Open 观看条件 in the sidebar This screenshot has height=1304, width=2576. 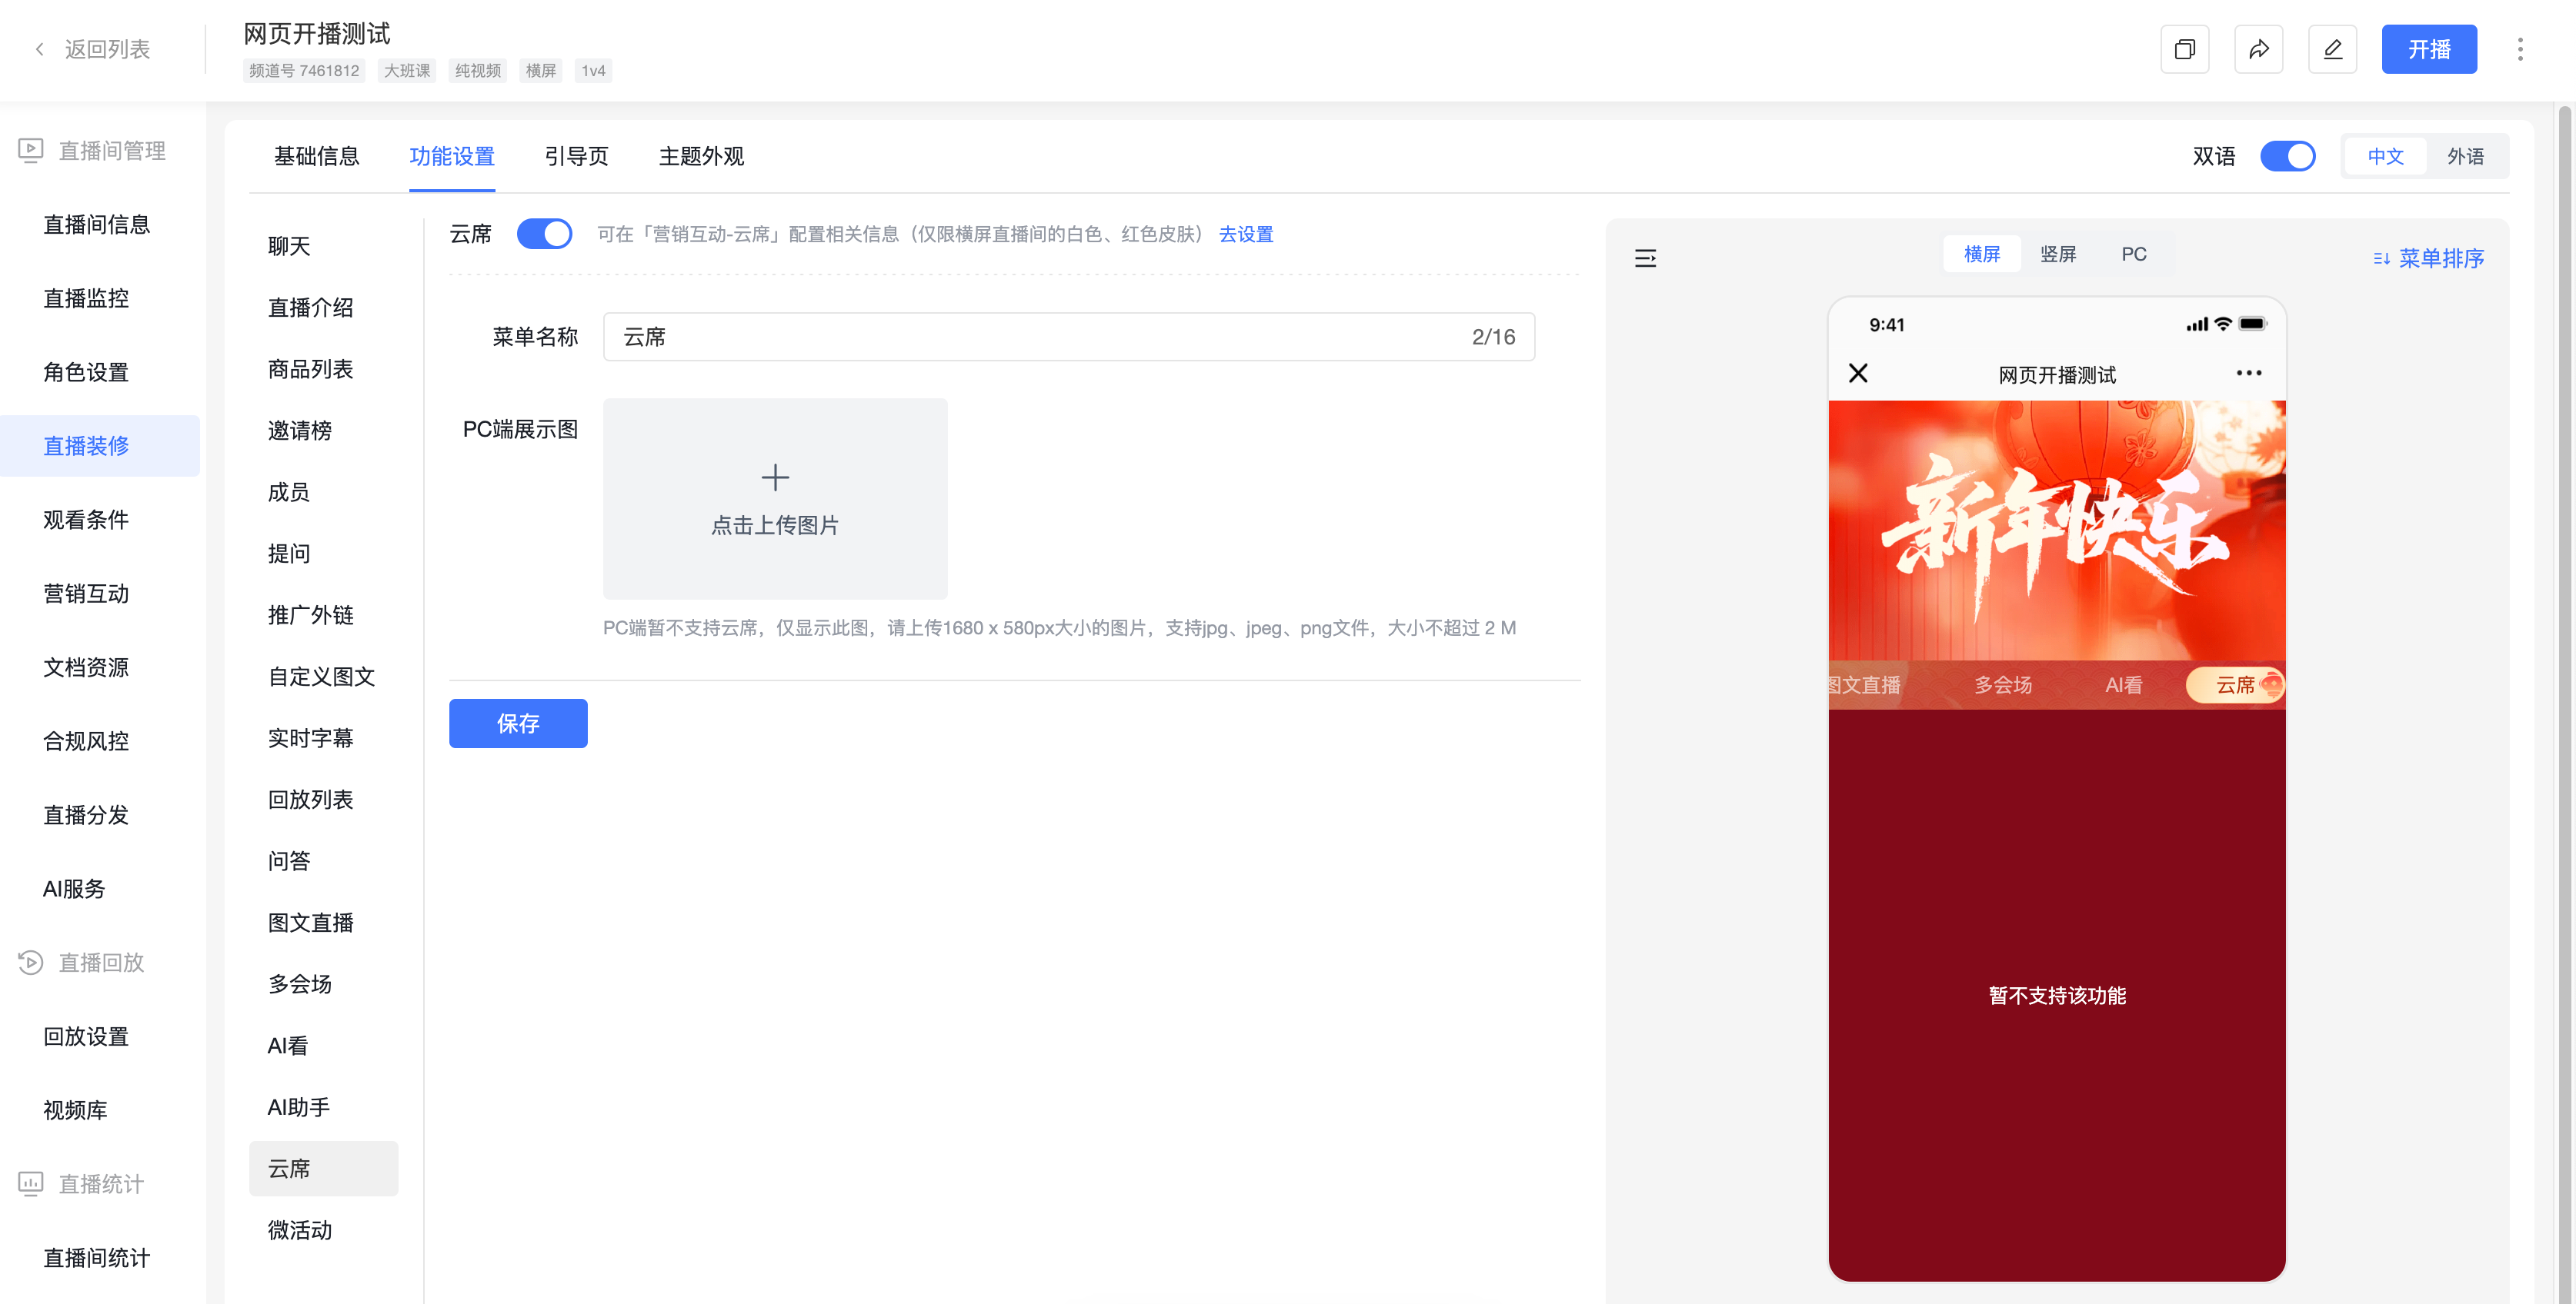point(86,520)
